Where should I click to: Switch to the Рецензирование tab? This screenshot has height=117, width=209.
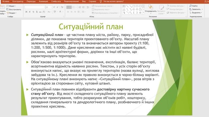(x=72, y=1)
